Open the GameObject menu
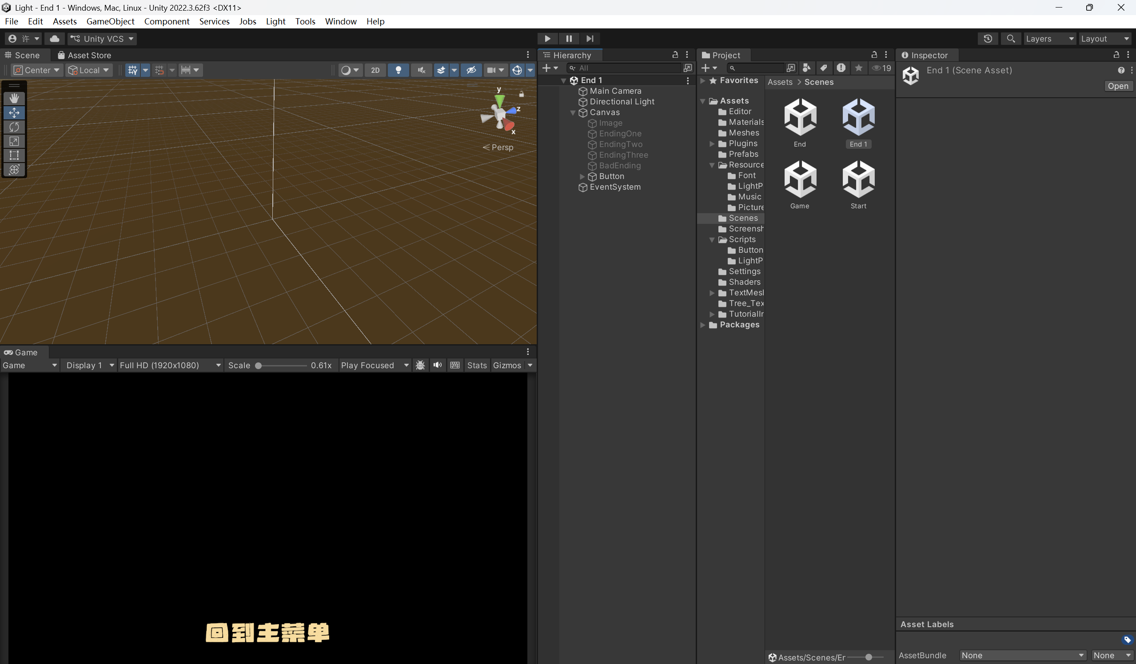 pos(110,21)
